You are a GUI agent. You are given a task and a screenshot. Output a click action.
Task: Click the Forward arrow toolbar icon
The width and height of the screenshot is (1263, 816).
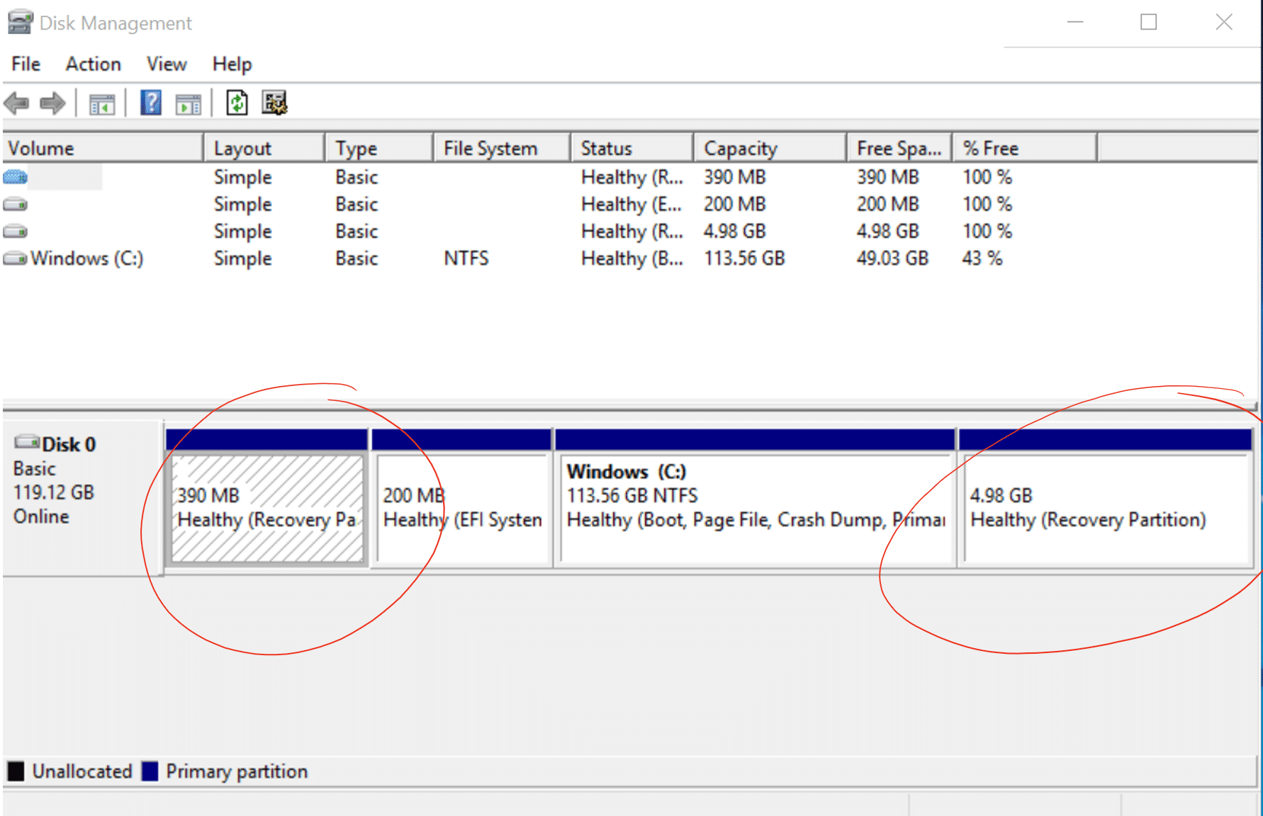coord(52,103)
